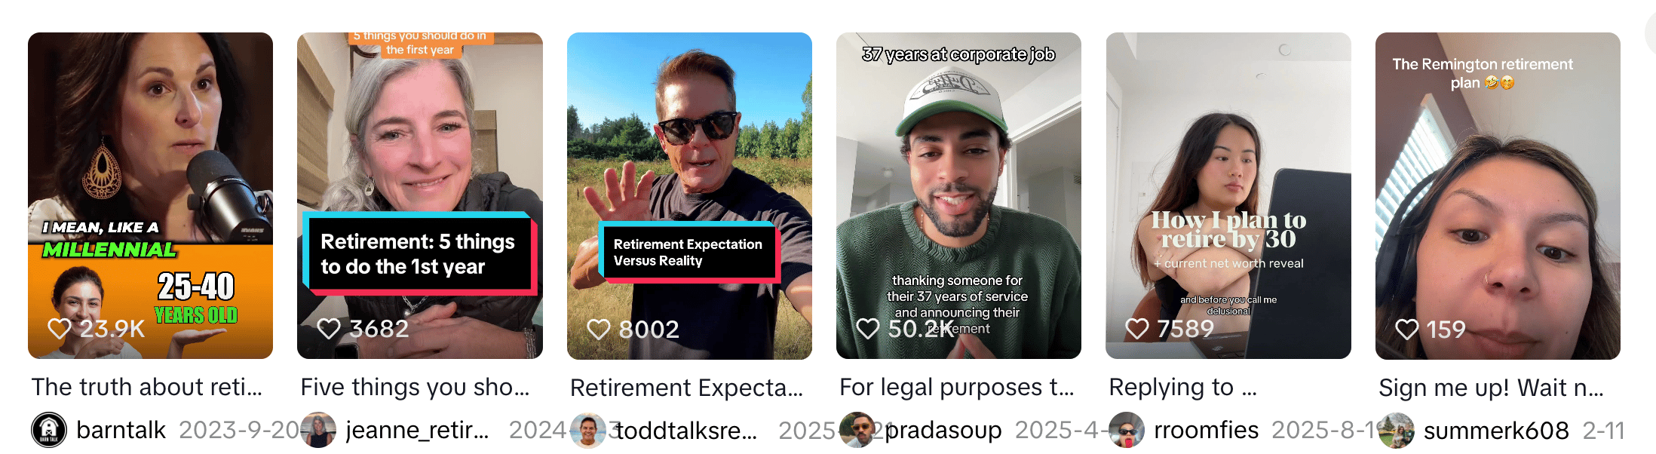Open the jeanne_retir profile avatar
This screenshot has height=454, width=1656.
pyautogui.click(x=318, y=430)
